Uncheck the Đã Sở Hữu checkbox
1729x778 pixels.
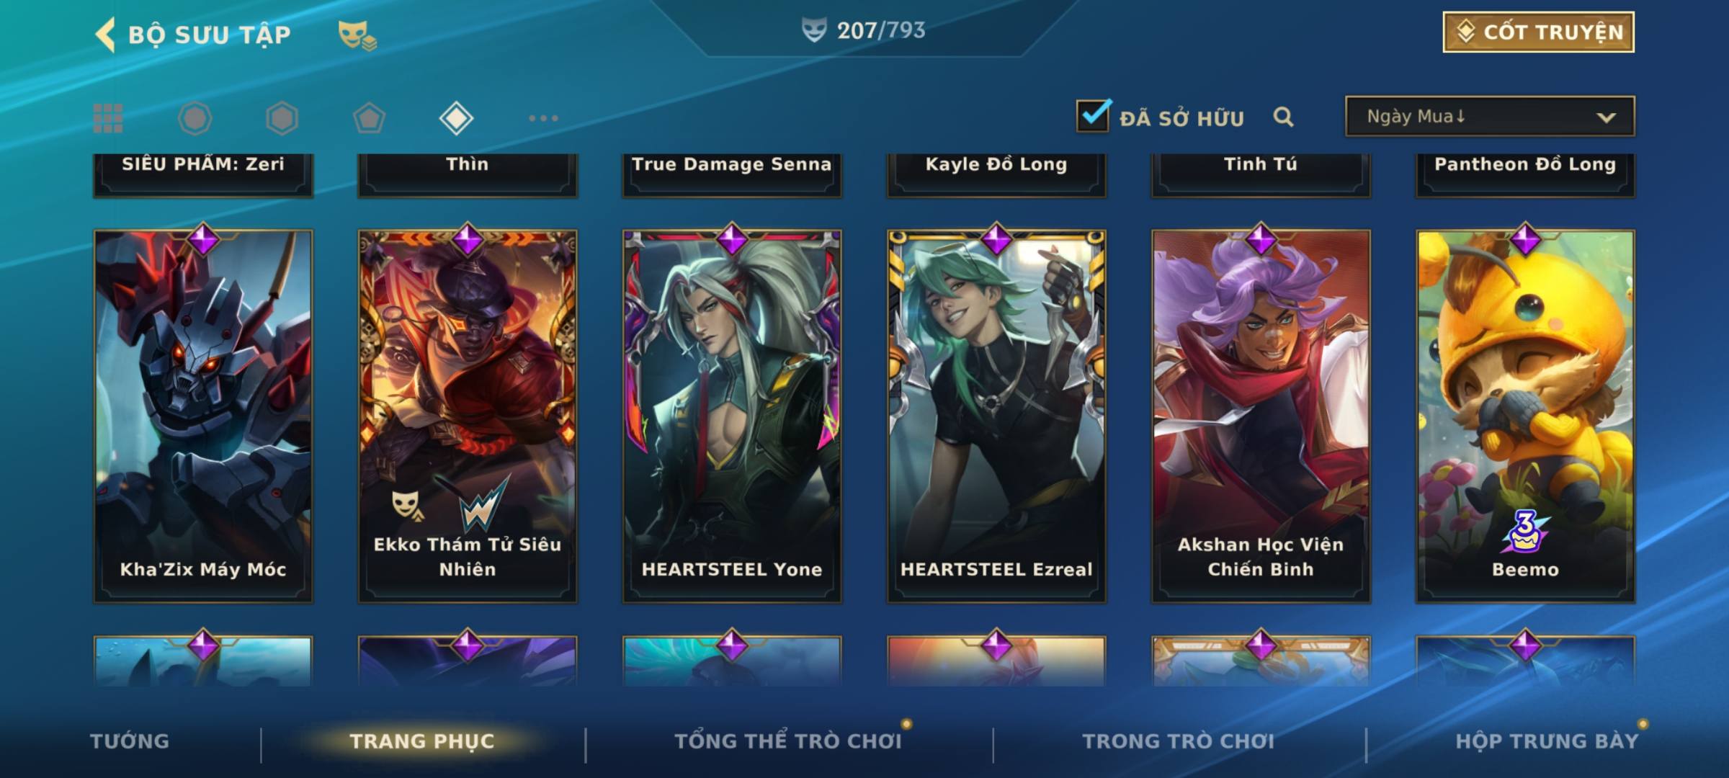point(1093,116)
